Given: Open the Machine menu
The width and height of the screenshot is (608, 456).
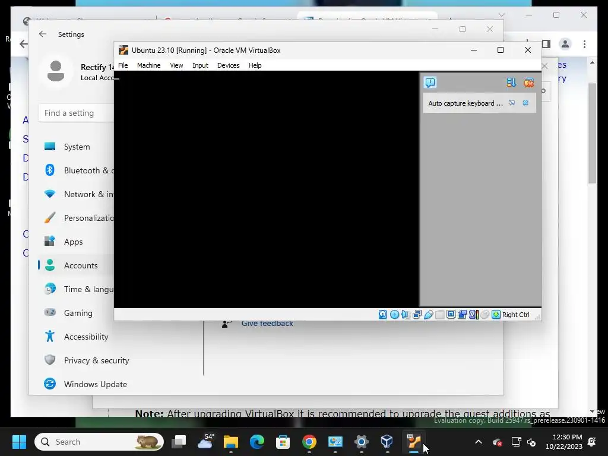Looking at the screenshot, I should tap(148, 65).
